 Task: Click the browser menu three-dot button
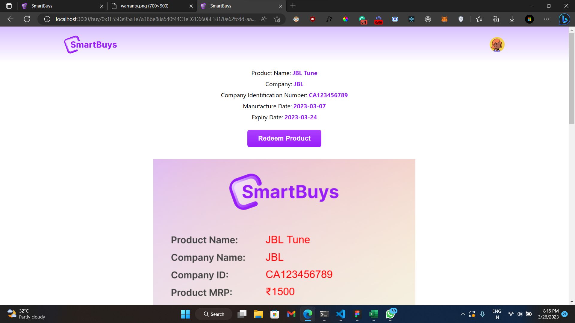546,19
